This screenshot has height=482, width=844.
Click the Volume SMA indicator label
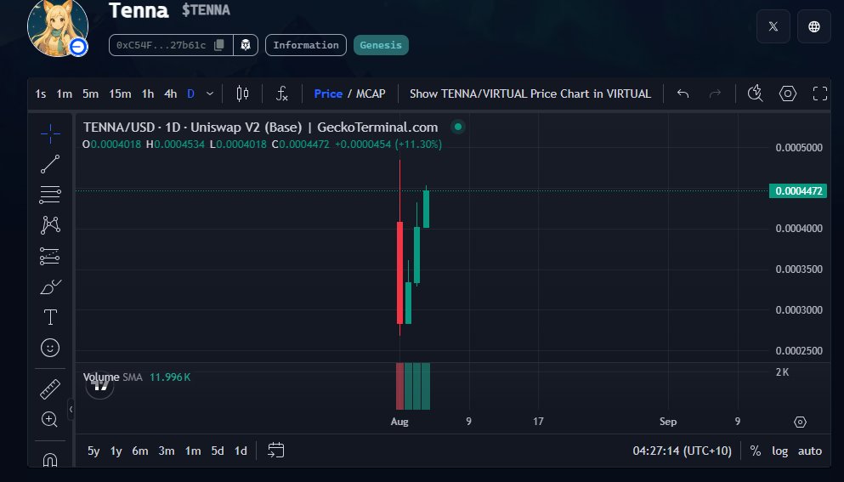coord(112,377)
